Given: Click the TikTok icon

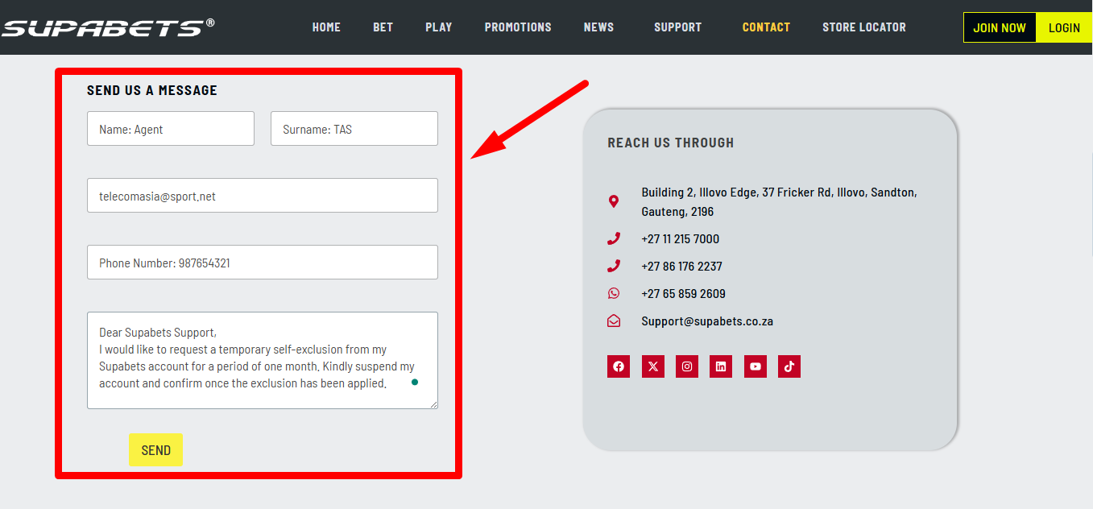Looking at the screenshot, I should 789,366.
